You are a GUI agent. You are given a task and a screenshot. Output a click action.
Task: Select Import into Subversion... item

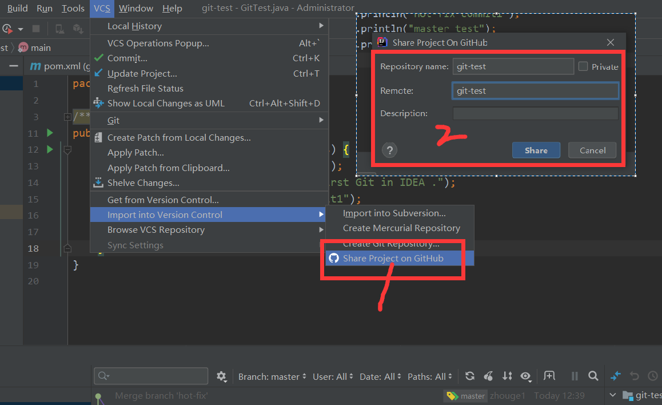coord(400,213)
